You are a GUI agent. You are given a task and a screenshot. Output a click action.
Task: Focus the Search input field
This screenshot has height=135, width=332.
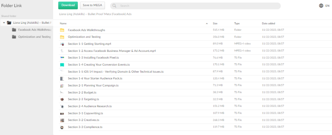pos(198,6)
